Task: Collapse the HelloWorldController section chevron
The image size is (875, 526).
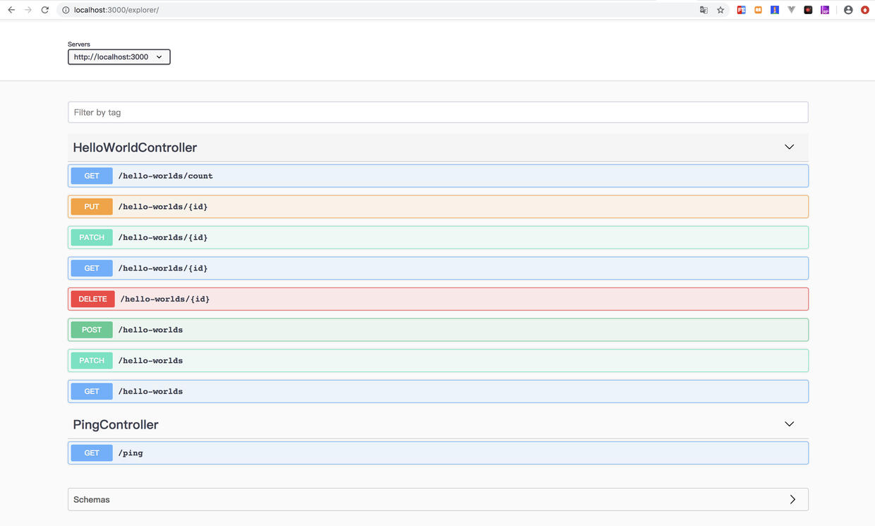Action: click(x=789, y=147)
